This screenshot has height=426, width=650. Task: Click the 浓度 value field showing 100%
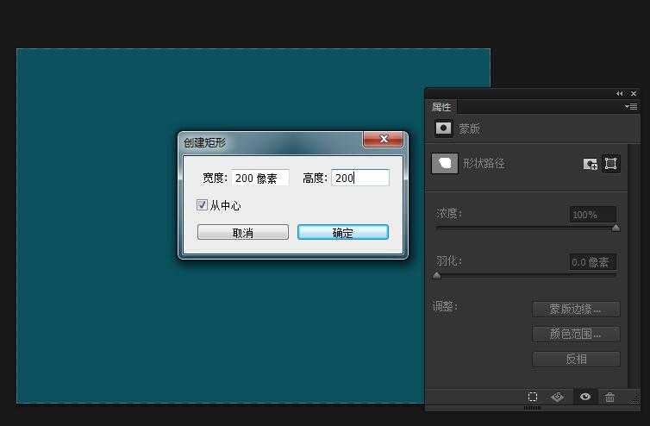[593, 215]
